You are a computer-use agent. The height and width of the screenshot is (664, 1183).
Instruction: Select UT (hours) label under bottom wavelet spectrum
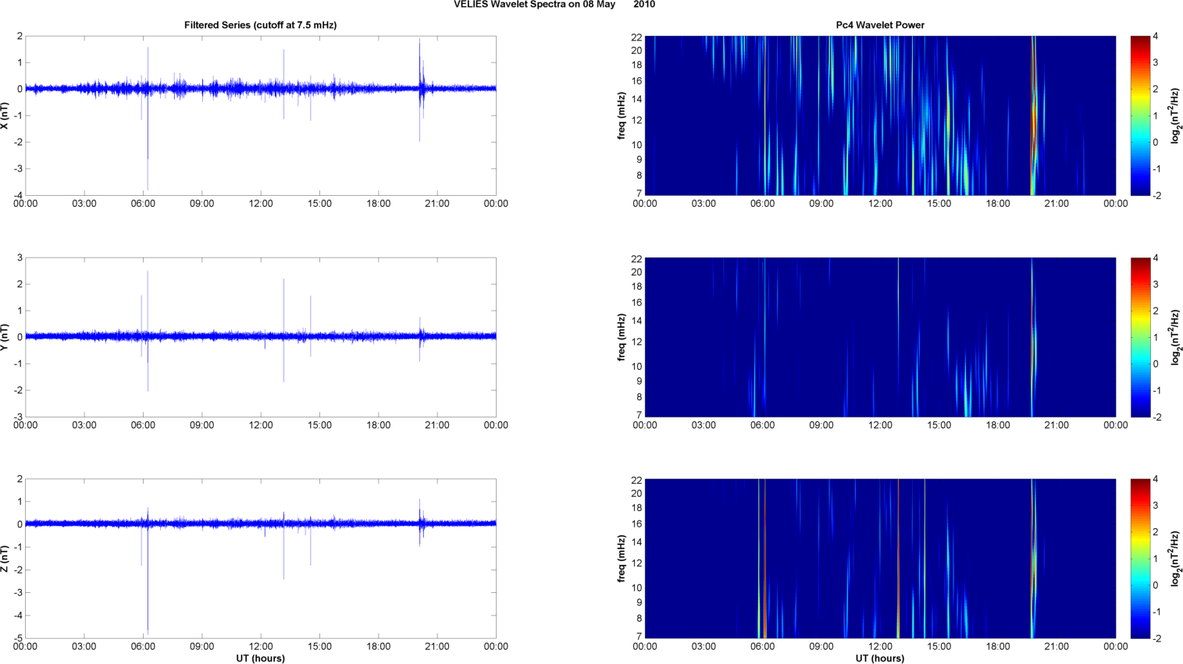(880, 659)
